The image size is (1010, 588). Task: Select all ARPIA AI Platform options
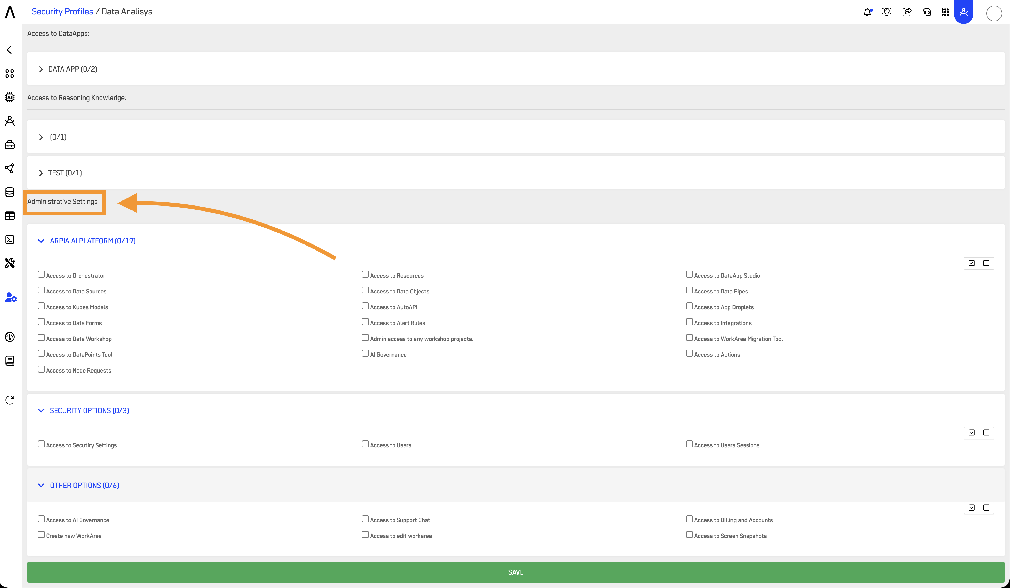[x=972, y=263]
